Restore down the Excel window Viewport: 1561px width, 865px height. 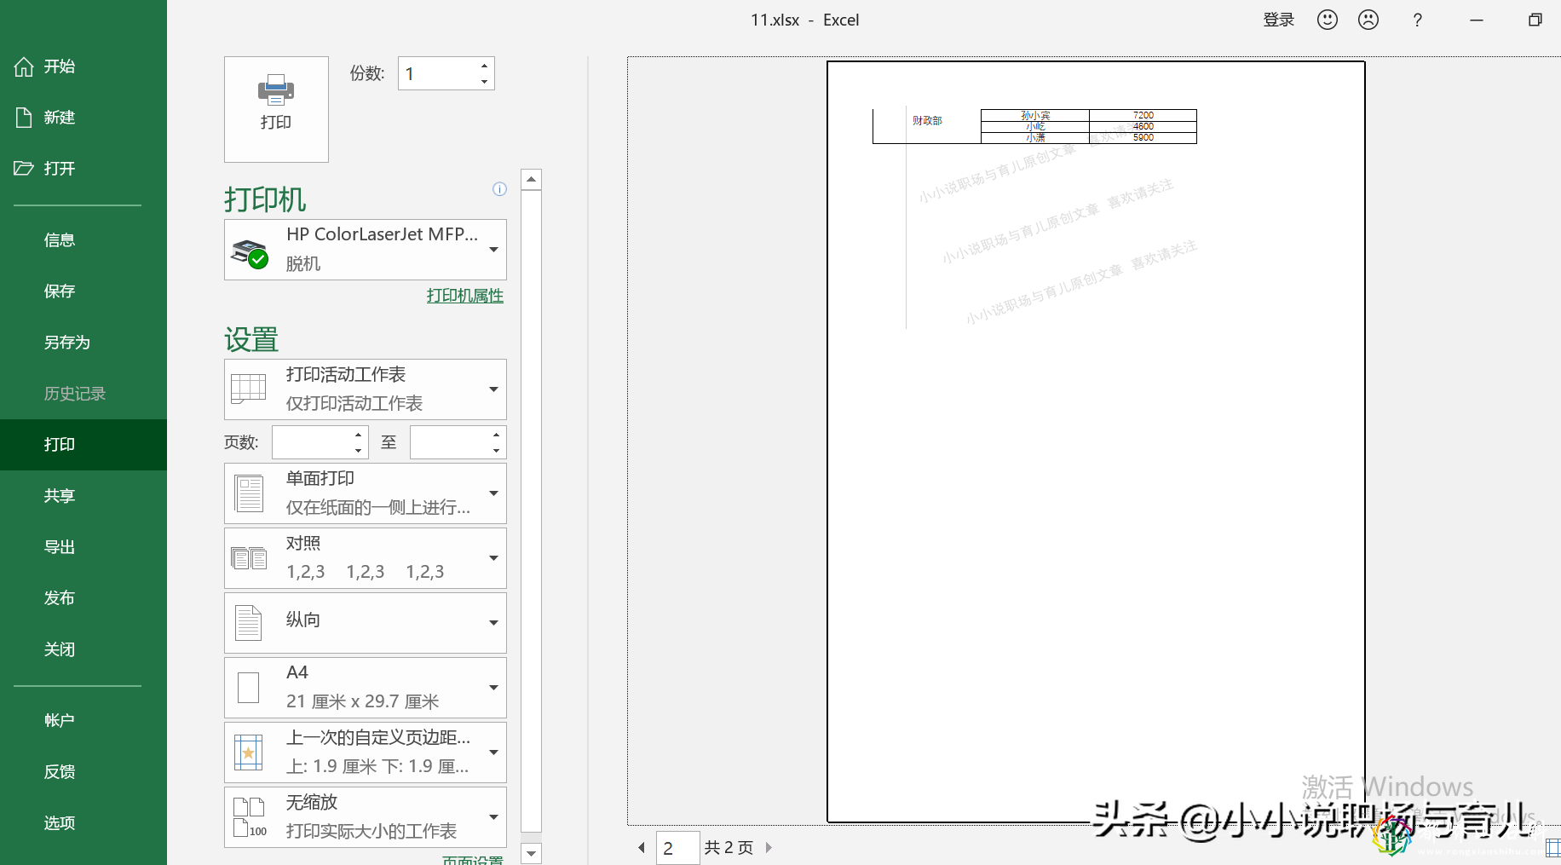[1535, 20]
